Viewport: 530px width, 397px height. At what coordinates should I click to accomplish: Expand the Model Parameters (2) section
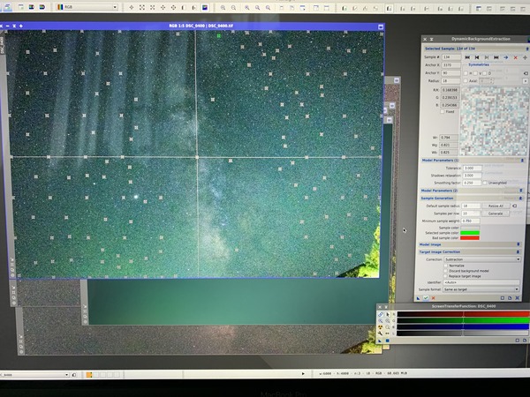point(472,191)
